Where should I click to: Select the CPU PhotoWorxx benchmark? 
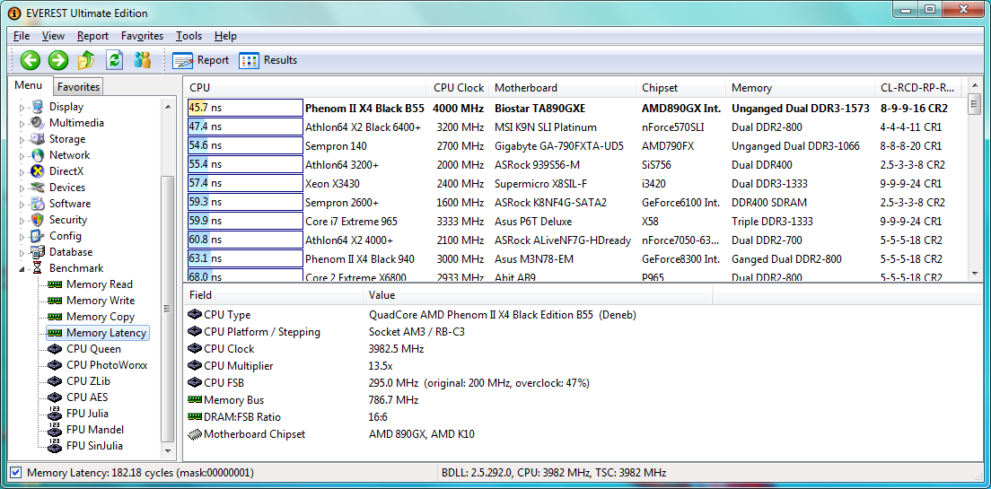107,365
